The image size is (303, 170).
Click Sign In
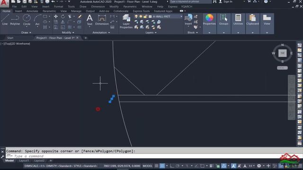tap(228, 1)
